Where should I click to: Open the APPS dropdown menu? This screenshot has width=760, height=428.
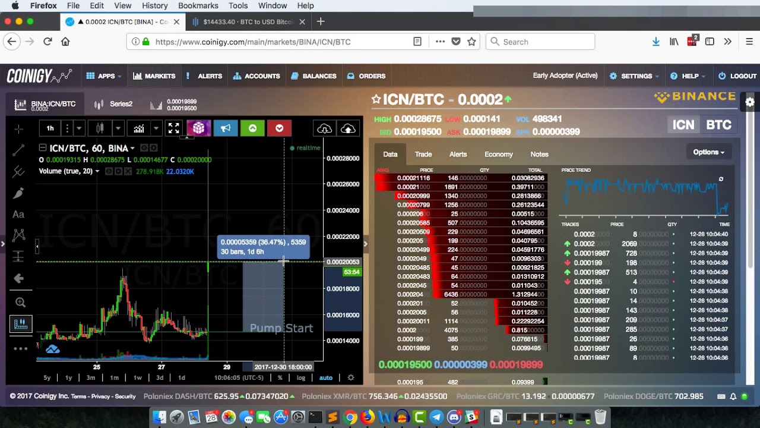pyautogui.click(x=104, y=76)
